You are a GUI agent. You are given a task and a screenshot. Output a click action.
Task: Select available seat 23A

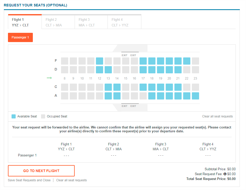(195, 96)
